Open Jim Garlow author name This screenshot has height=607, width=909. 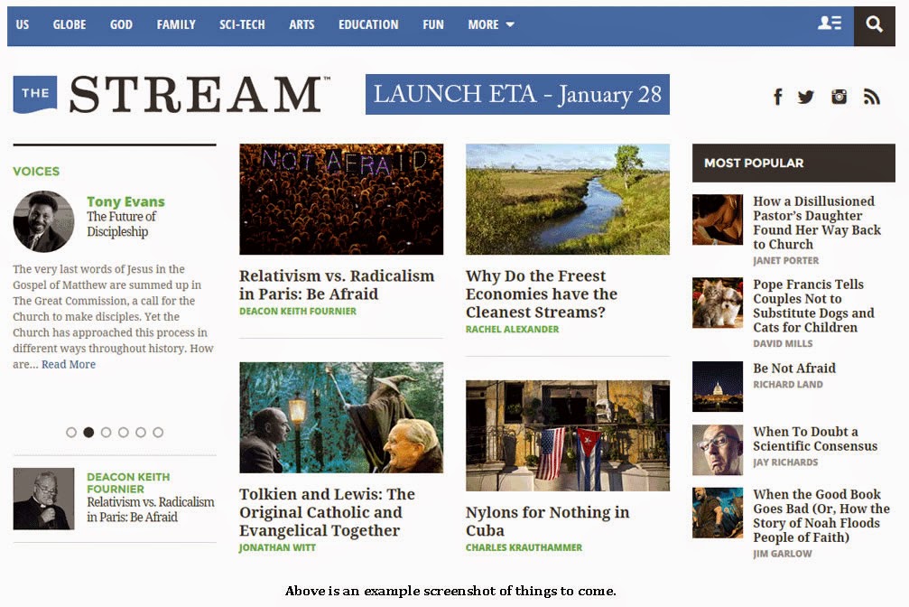click(x=783, y=554)
